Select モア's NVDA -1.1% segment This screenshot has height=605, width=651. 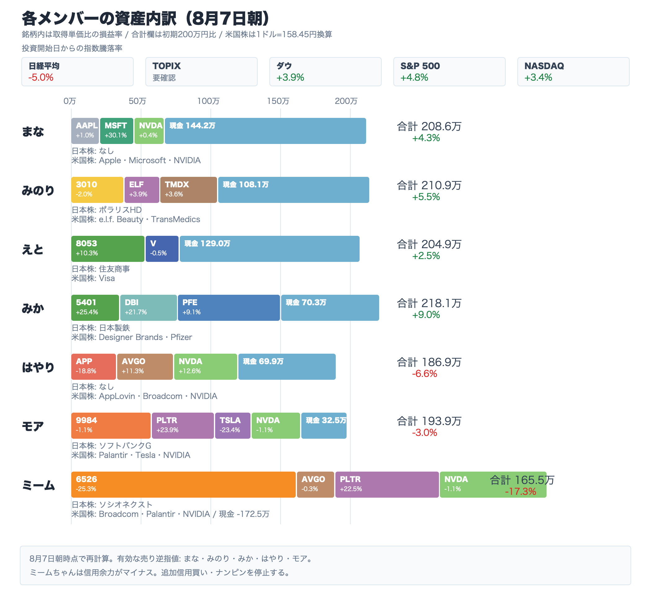(276, 426)
